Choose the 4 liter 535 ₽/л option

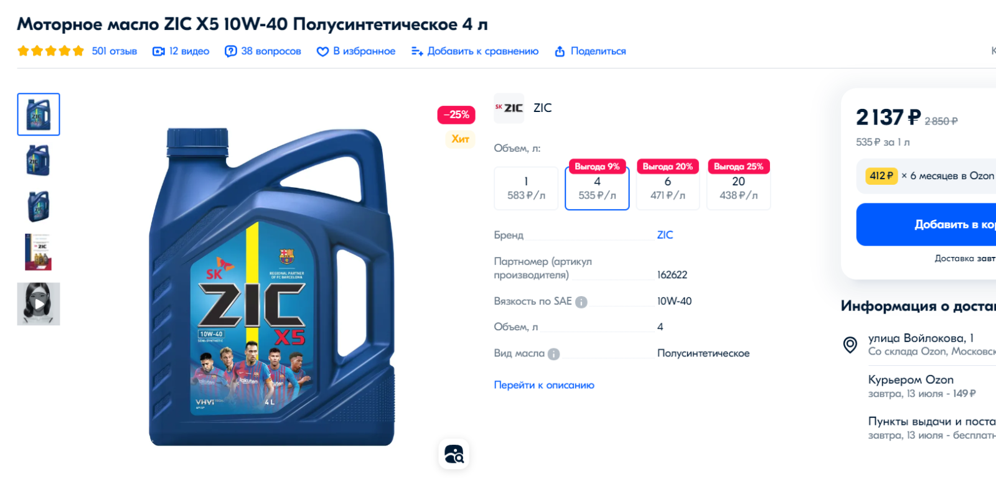(597, 188)
